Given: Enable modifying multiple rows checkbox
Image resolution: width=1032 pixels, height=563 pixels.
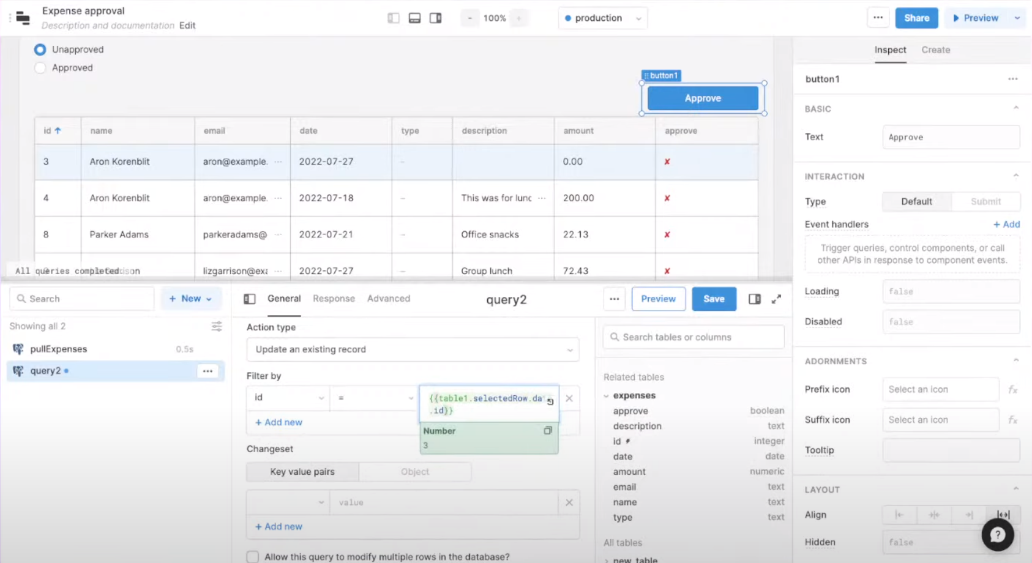Looking at the screenshot, I should 252,557.
